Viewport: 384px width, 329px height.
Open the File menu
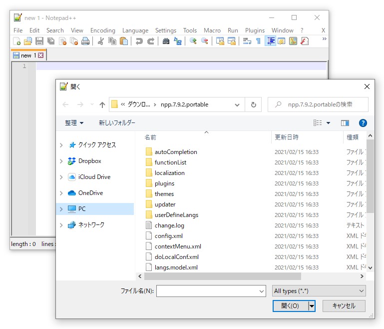(18, 30)
